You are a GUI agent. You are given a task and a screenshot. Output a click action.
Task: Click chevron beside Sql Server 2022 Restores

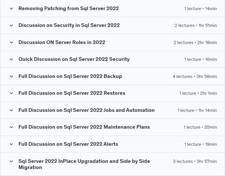click(11, 93)
